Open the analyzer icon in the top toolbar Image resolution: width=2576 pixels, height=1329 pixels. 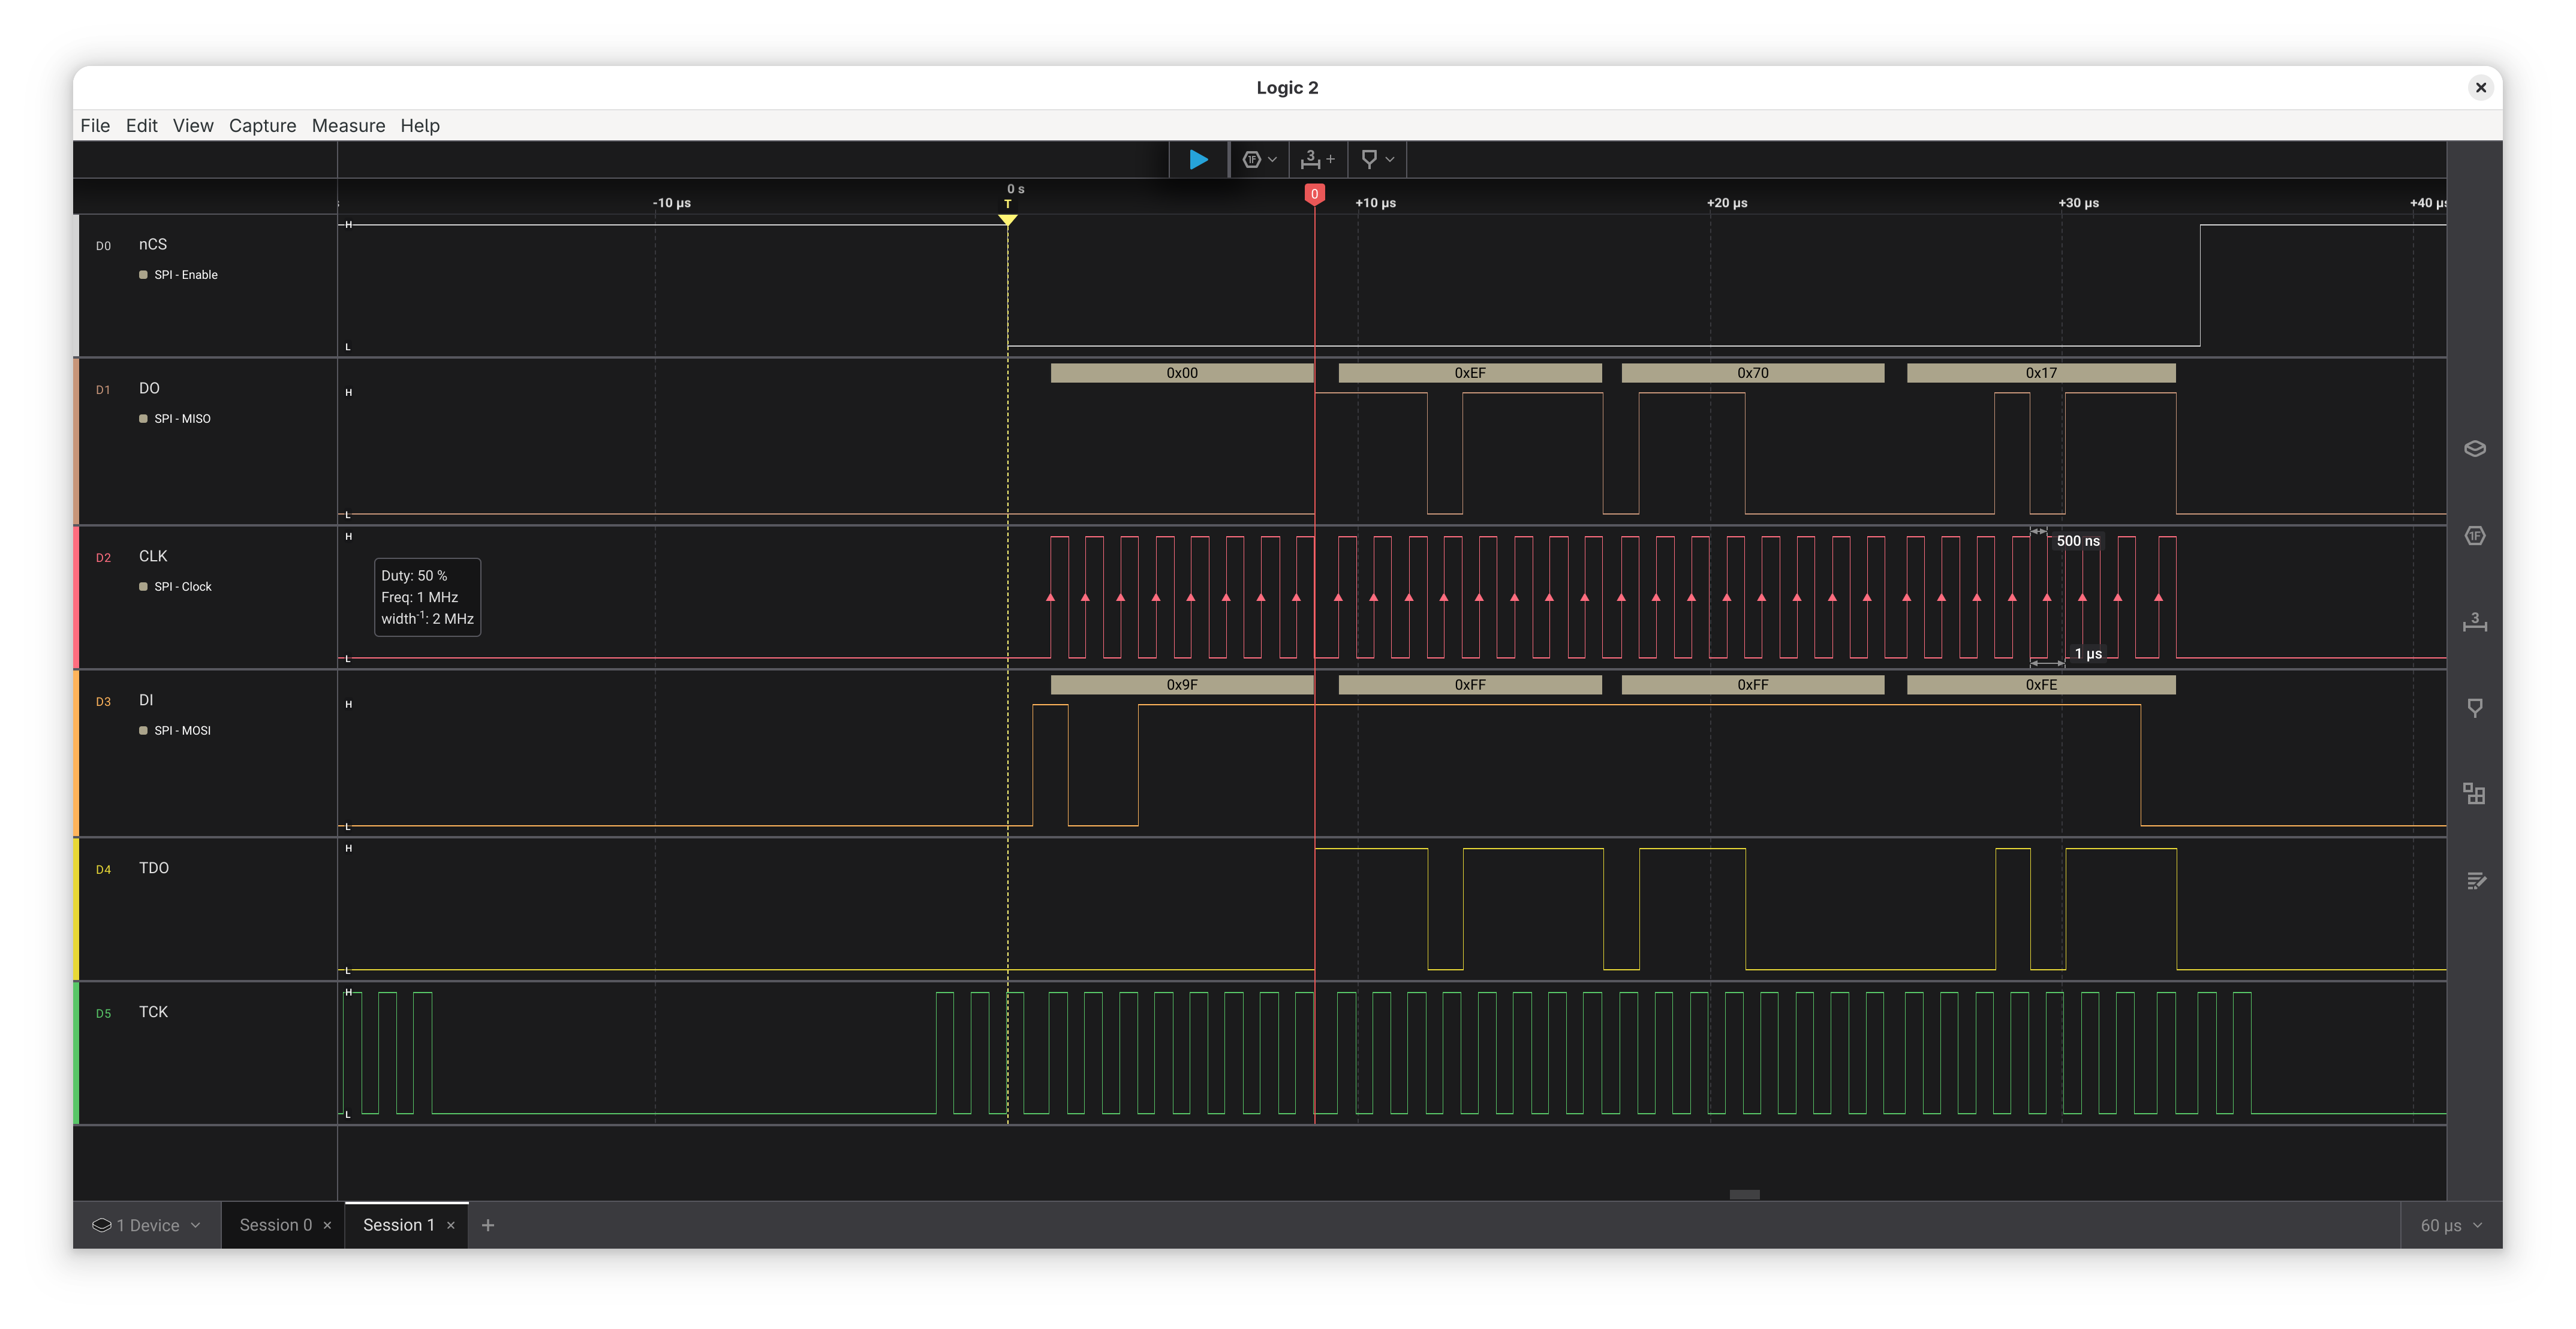click(x=1252, y=159)
